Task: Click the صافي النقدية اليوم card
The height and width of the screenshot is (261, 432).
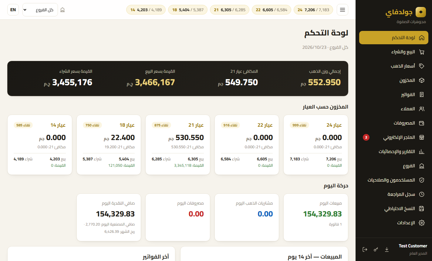Action: pyautogui.click(x=109, y=218)
